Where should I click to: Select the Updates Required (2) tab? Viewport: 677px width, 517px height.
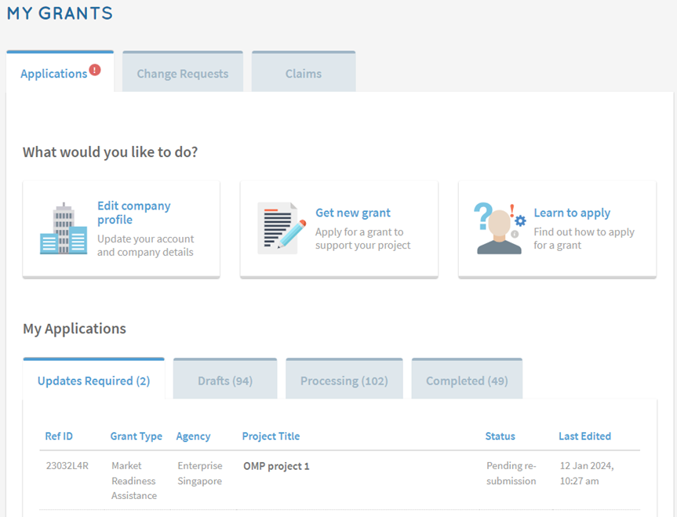(93, 380)
